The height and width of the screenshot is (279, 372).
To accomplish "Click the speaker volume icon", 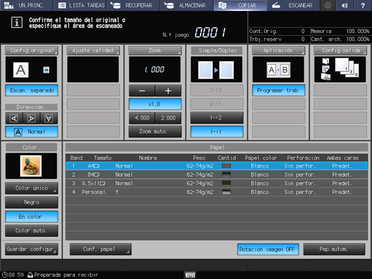I will 345,5.
